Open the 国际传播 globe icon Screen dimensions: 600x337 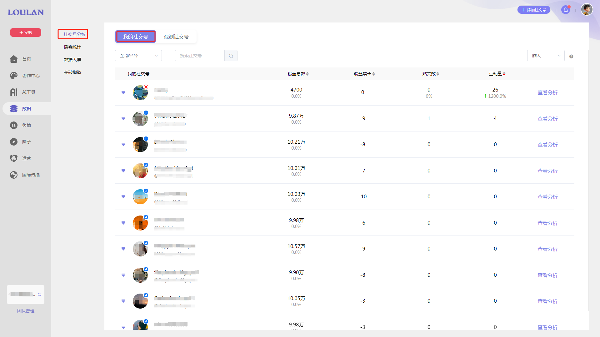14,175
